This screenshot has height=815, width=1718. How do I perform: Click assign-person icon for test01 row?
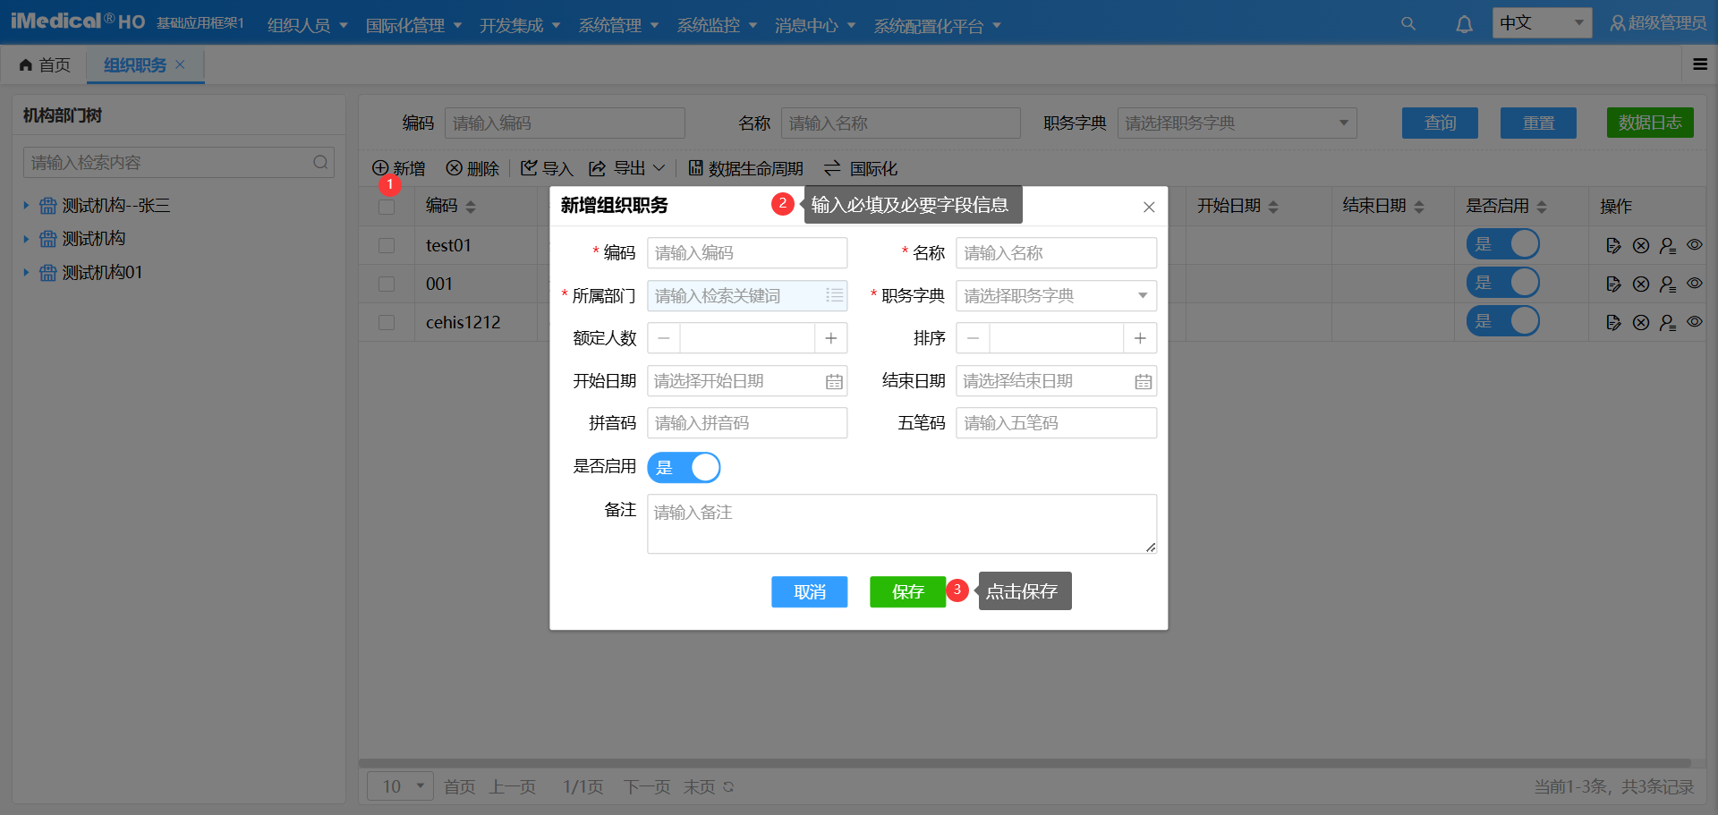click(x=1668, y=245)
